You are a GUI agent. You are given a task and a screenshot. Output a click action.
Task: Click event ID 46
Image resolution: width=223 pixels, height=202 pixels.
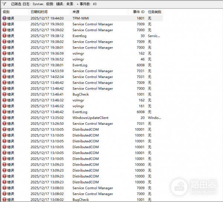[142, 59]
